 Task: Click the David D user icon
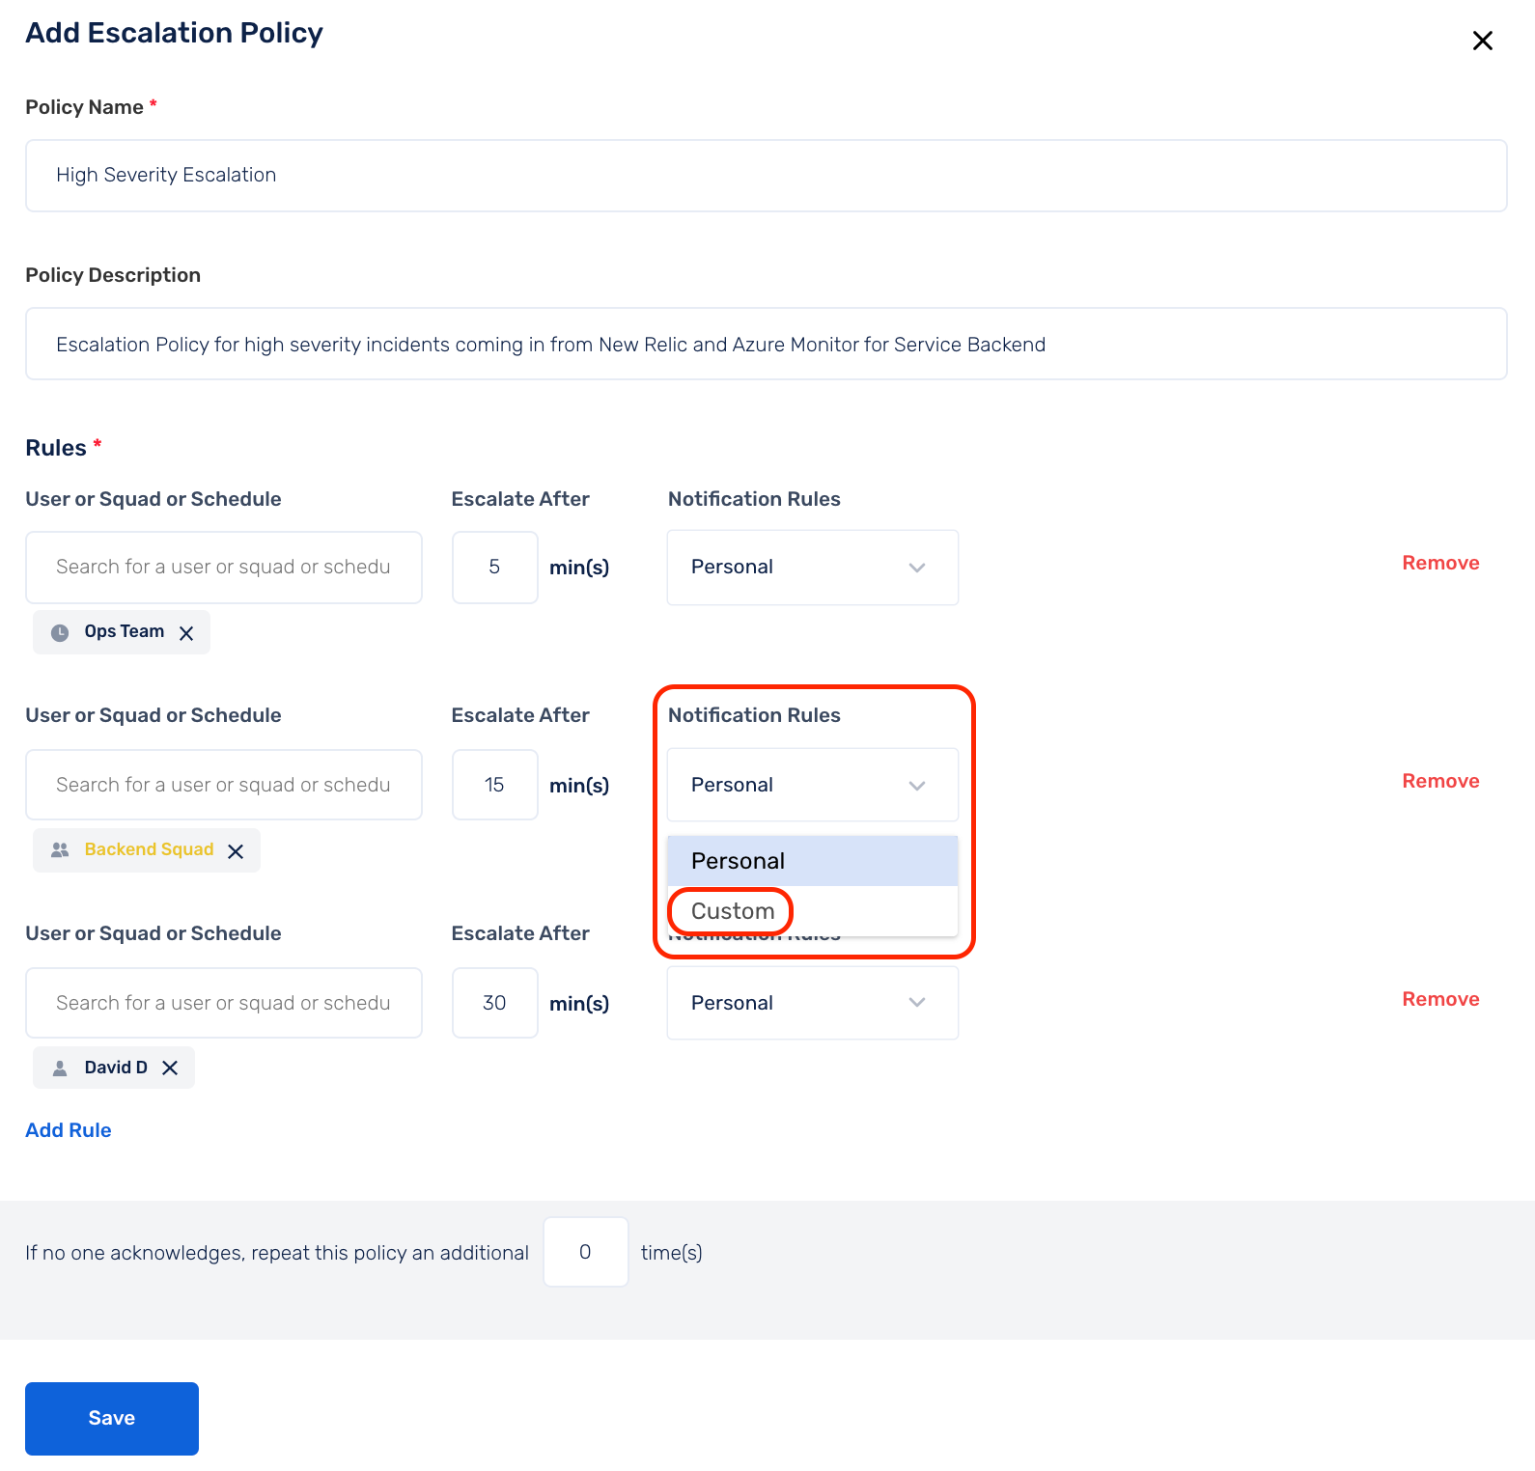pyautogui.click(x=60, y=1069)
